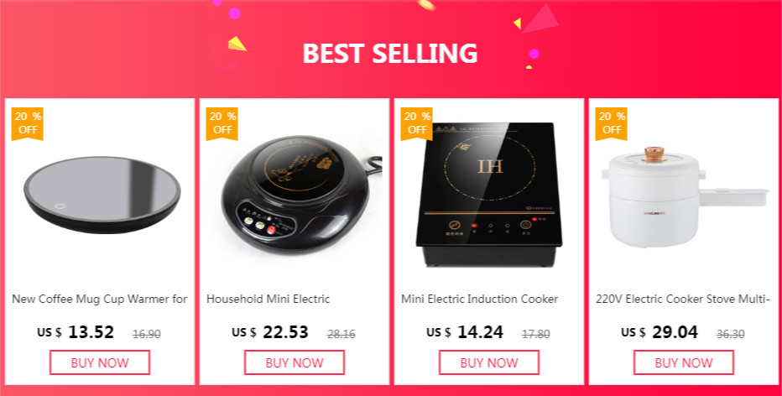Click BUY NOW under 220V Electric Cooker Stove
The width and height of the screenshot is (782, 396).
click(x=684, y=362)
